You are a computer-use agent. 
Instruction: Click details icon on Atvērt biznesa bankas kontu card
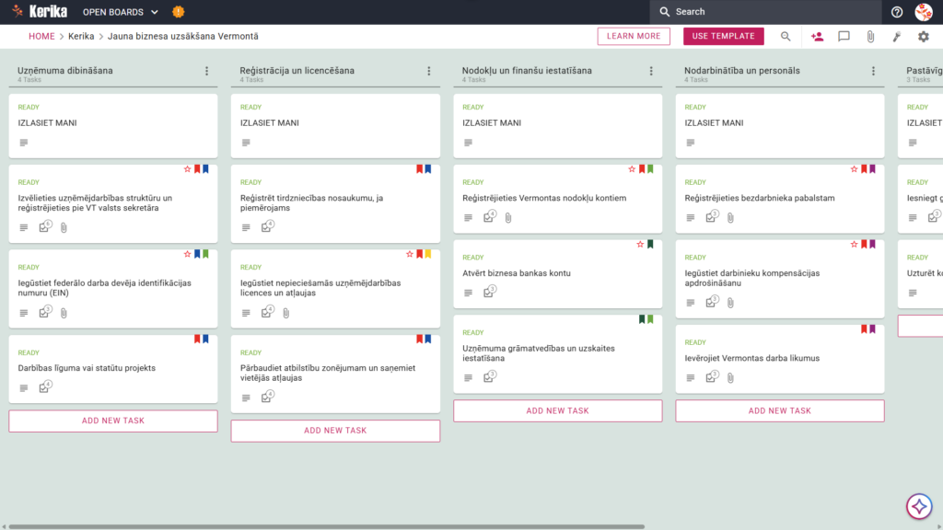point(468,294)
